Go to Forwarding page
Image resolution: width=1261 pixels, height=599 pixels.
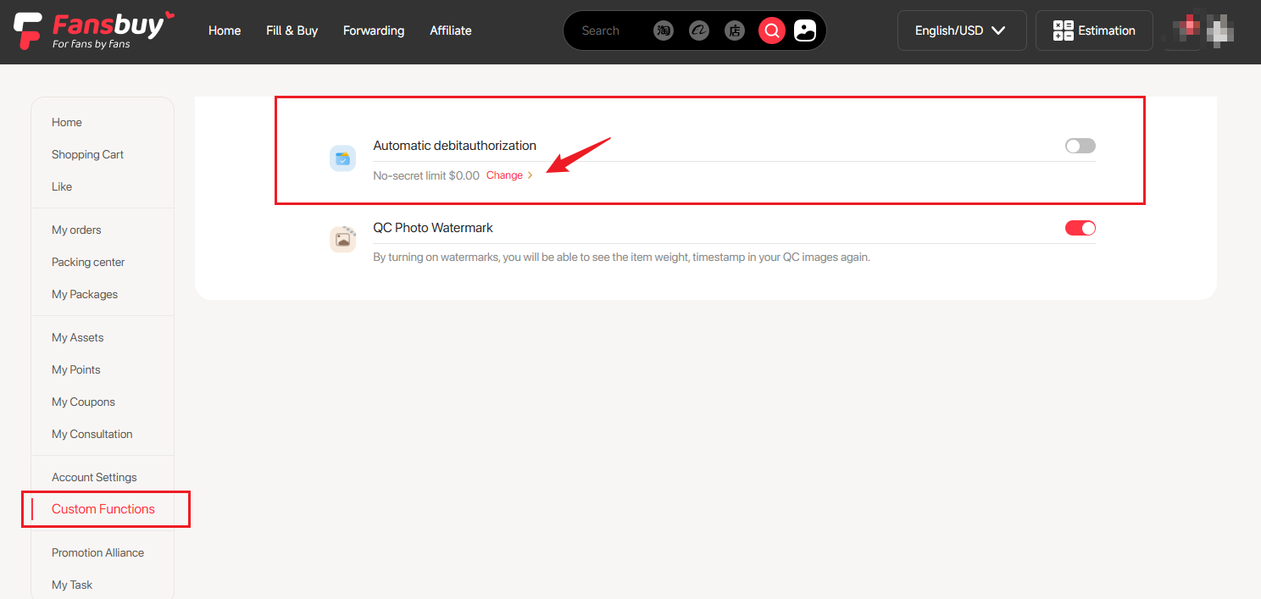(374, 31)
